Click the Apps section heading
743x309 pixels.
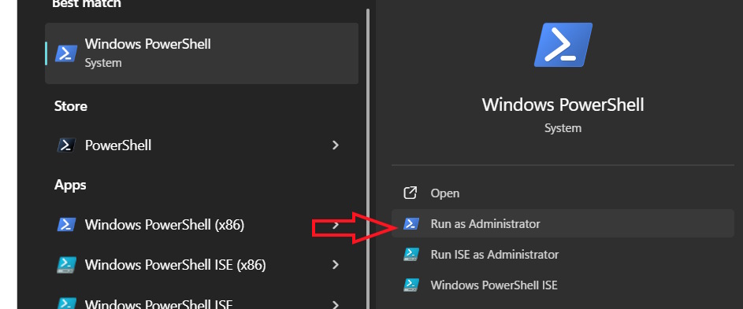click(x=70, y=185)
